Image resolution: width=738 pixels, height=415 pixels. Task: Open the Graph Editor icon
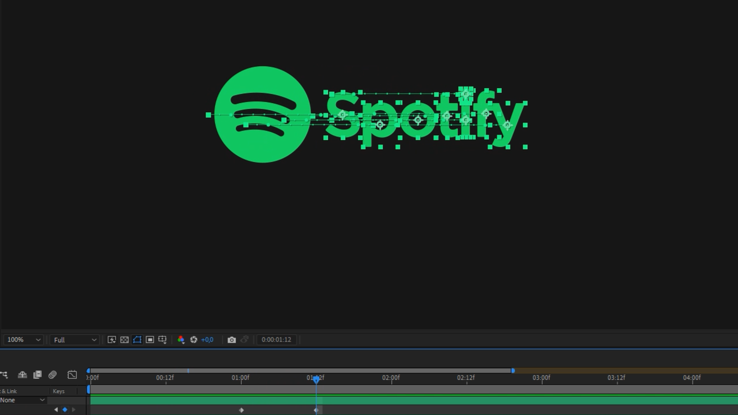point(72,375)
